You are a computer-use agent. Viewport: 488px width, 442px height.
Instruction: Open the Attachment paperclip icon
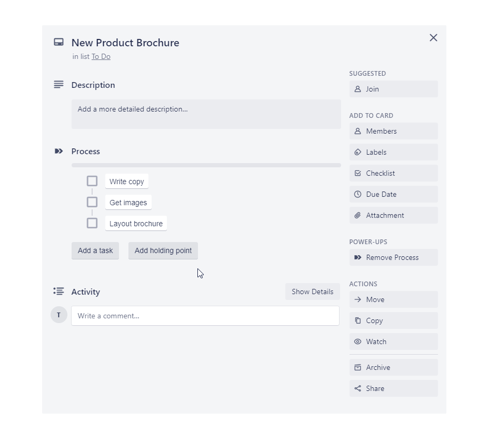(358, 215)
